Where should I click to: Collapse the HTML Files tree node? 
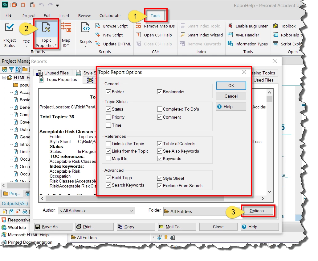pos(4,78)
